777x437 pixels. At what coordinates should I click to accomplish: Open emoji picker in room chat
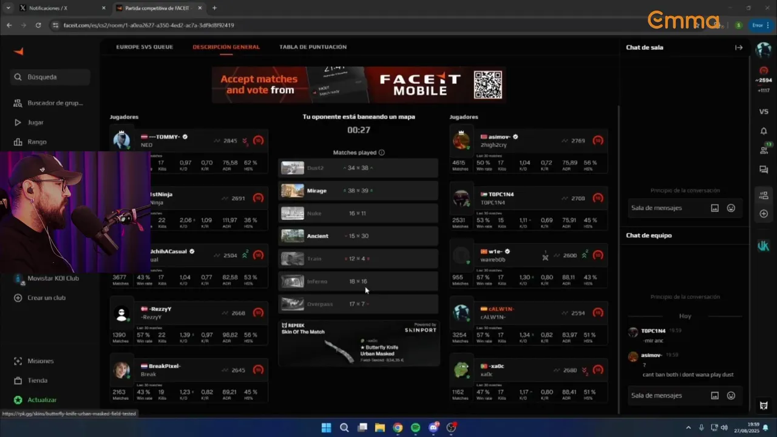[x=731, y=208]
